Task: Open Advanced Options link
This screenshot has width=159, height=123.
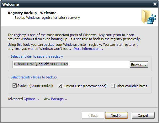Action: tap(31, 99)
